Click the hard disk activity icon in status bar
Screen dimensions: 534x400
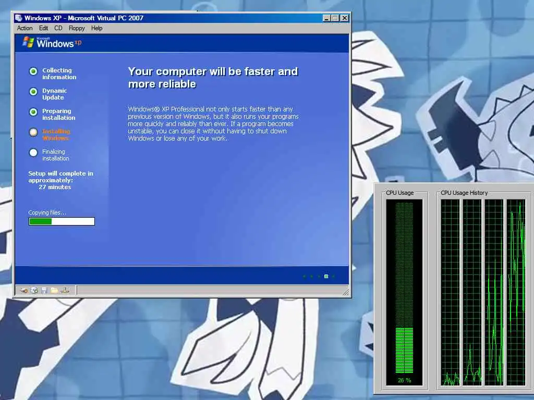click(24, 290)
